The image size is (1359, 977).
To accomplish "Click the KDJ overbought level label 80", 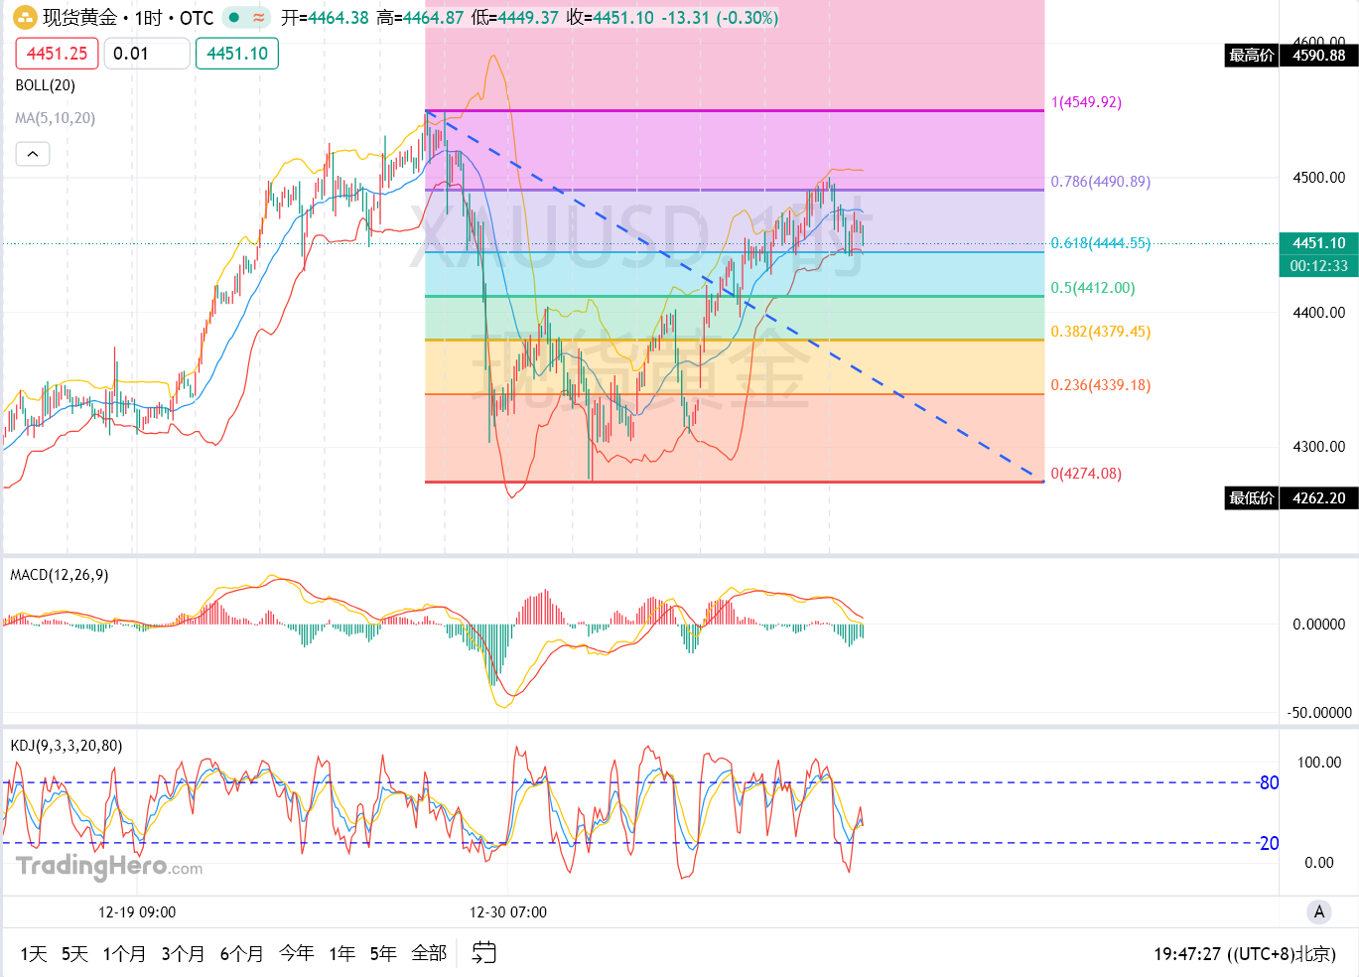I will pos(1269,783).
